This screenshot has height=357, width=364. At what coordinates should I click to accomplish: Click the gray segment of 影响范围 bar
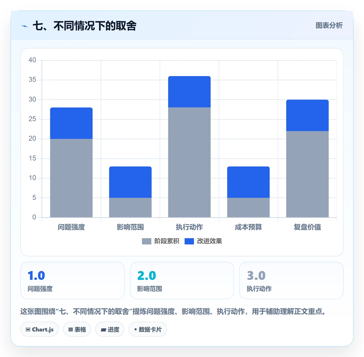pyautogui.click(x=130, y=208)
